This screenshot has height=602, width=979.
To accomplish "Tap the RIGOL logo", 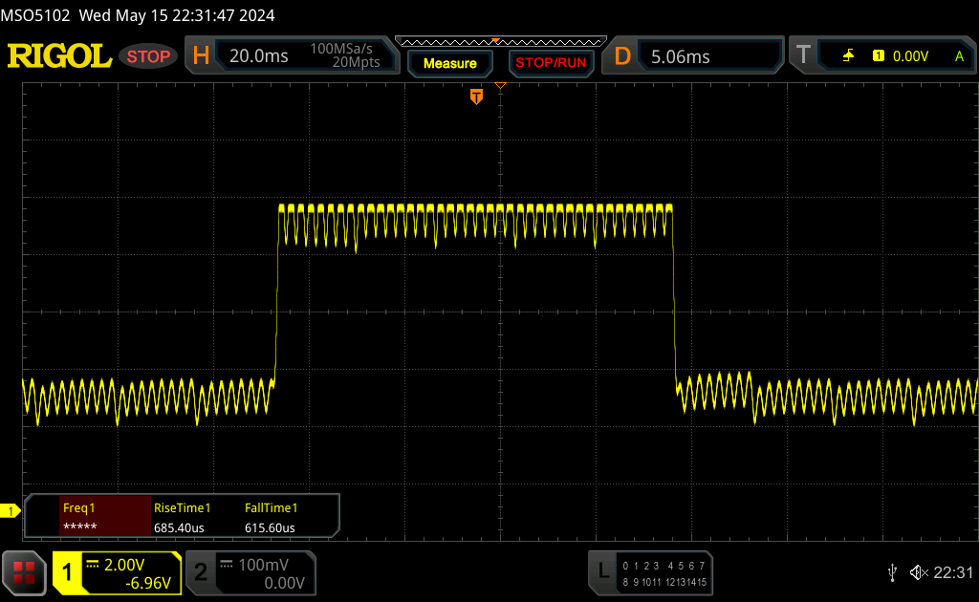I will click(x=59, y=56).
